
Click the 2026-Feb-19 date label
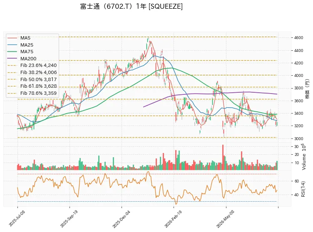click(x=173, y=219)
